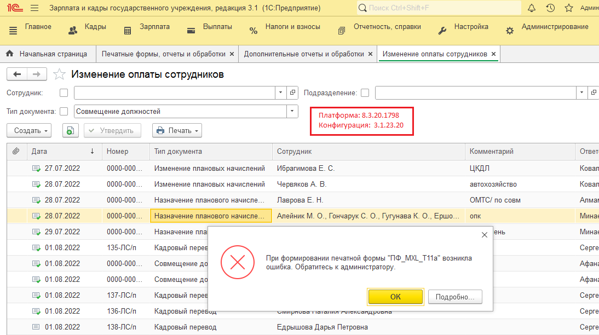Screen dimensions: 599x335
Task: Click the copy document icon with green plus
Action: point(70,131)
